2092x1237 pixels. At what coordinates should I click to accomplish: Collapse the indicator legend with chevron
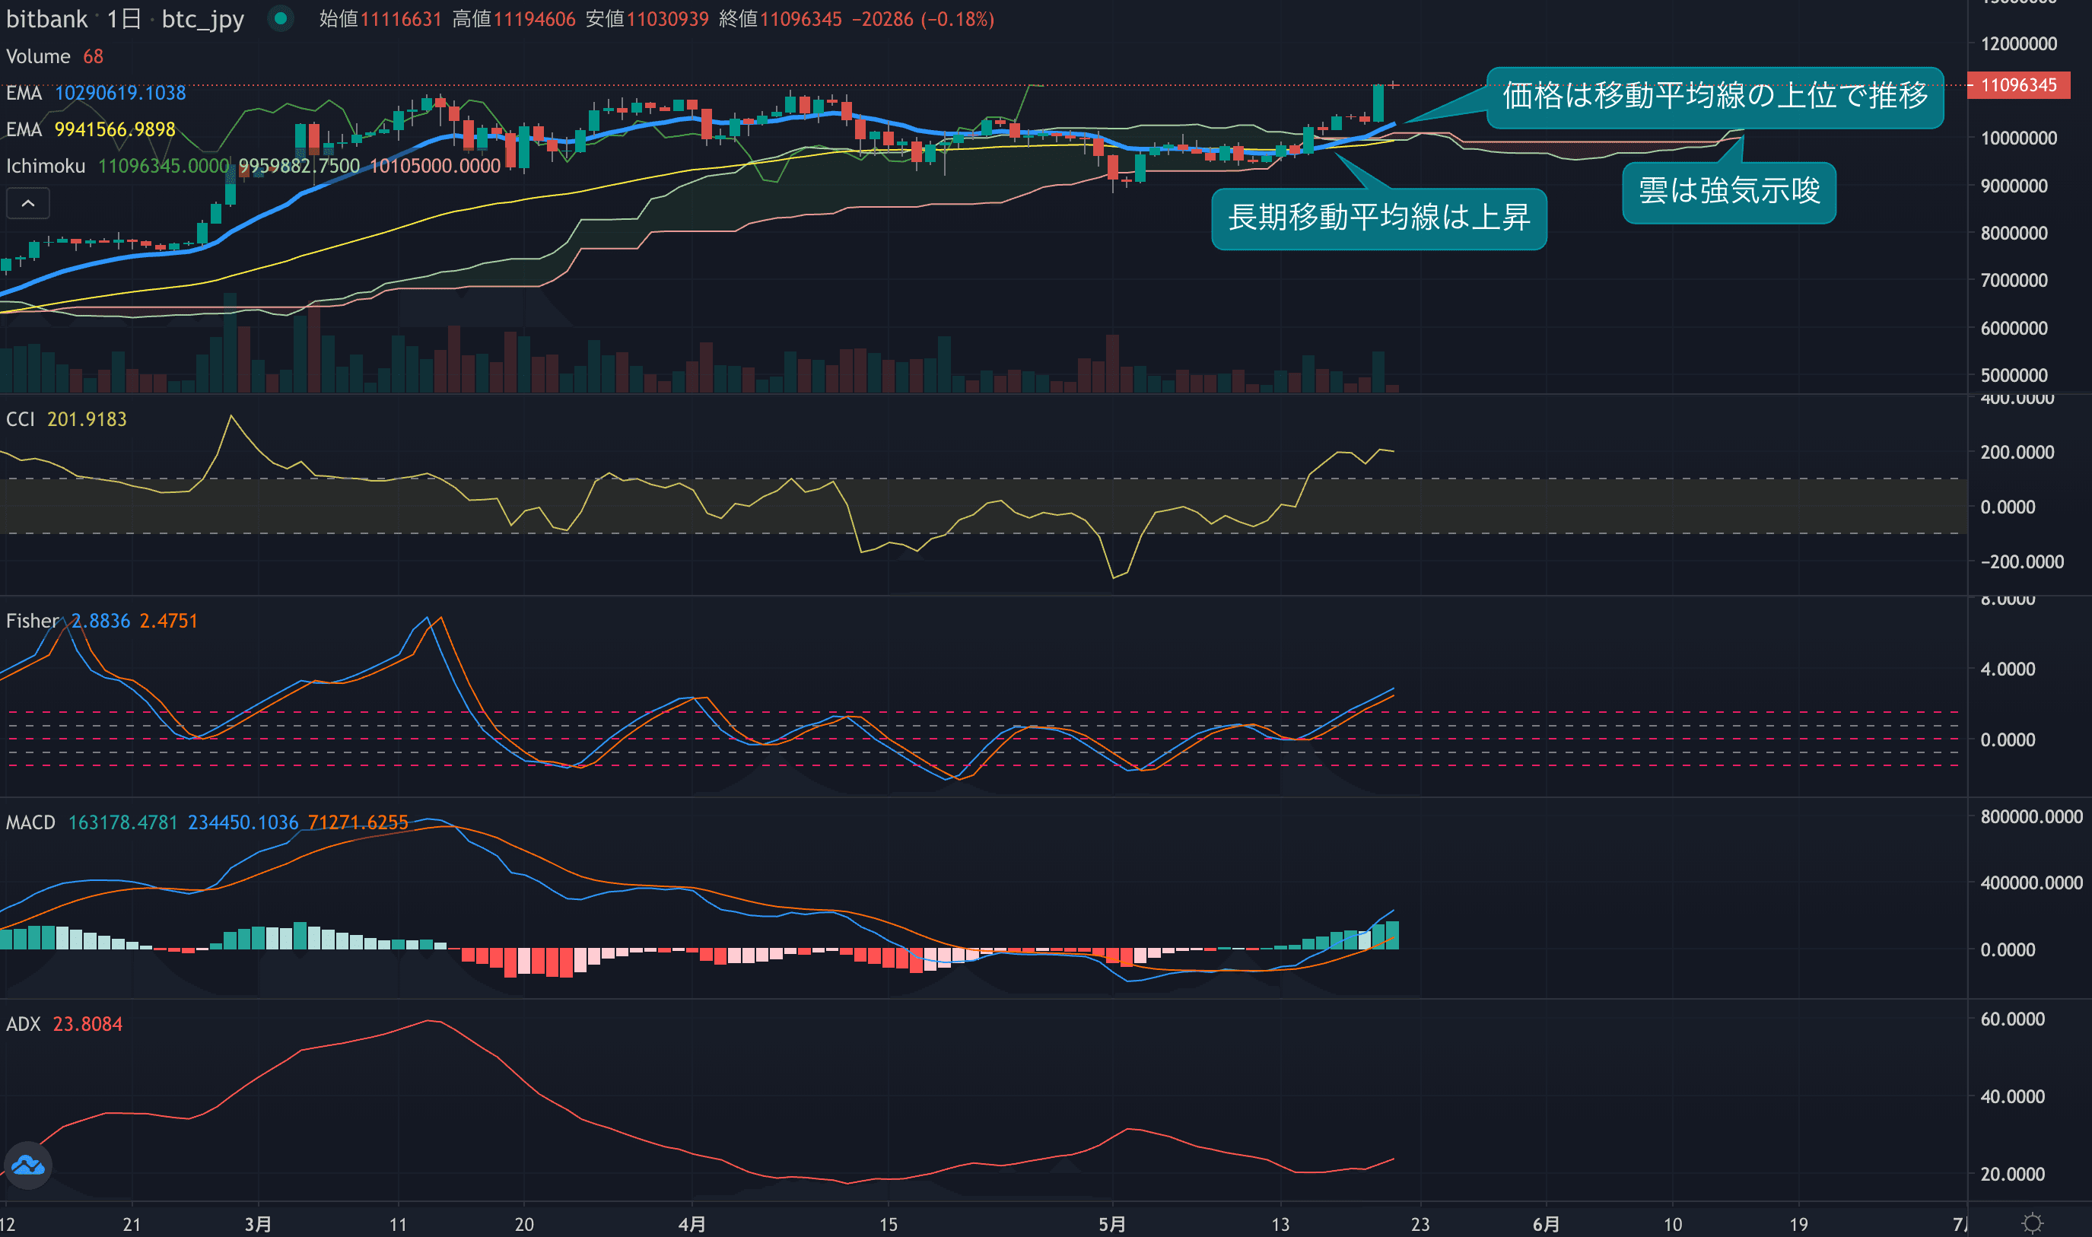tap(27, 203)
